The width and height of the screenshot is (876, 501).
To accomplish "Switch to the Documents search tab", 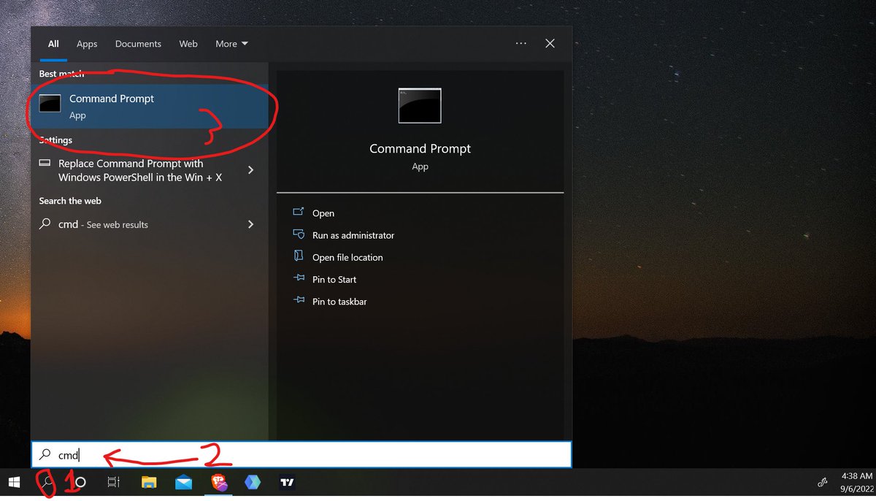I will pyautogui.click(x=138, y=44).
